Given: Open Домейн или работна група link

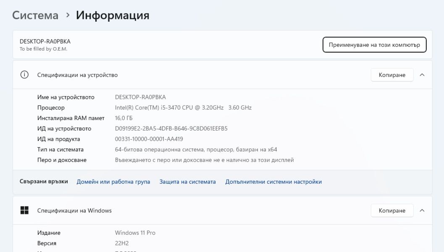Looking at the screenshot, I should click(113, 182).
